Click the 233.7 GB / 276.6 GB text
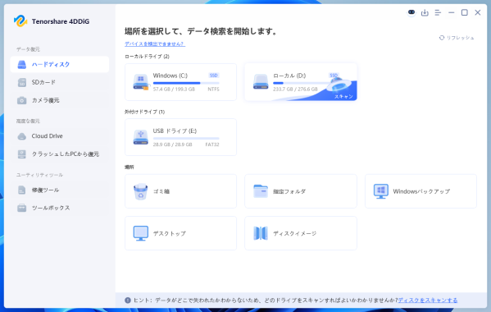Screen dimensions: 491x312 pos(295,89)
